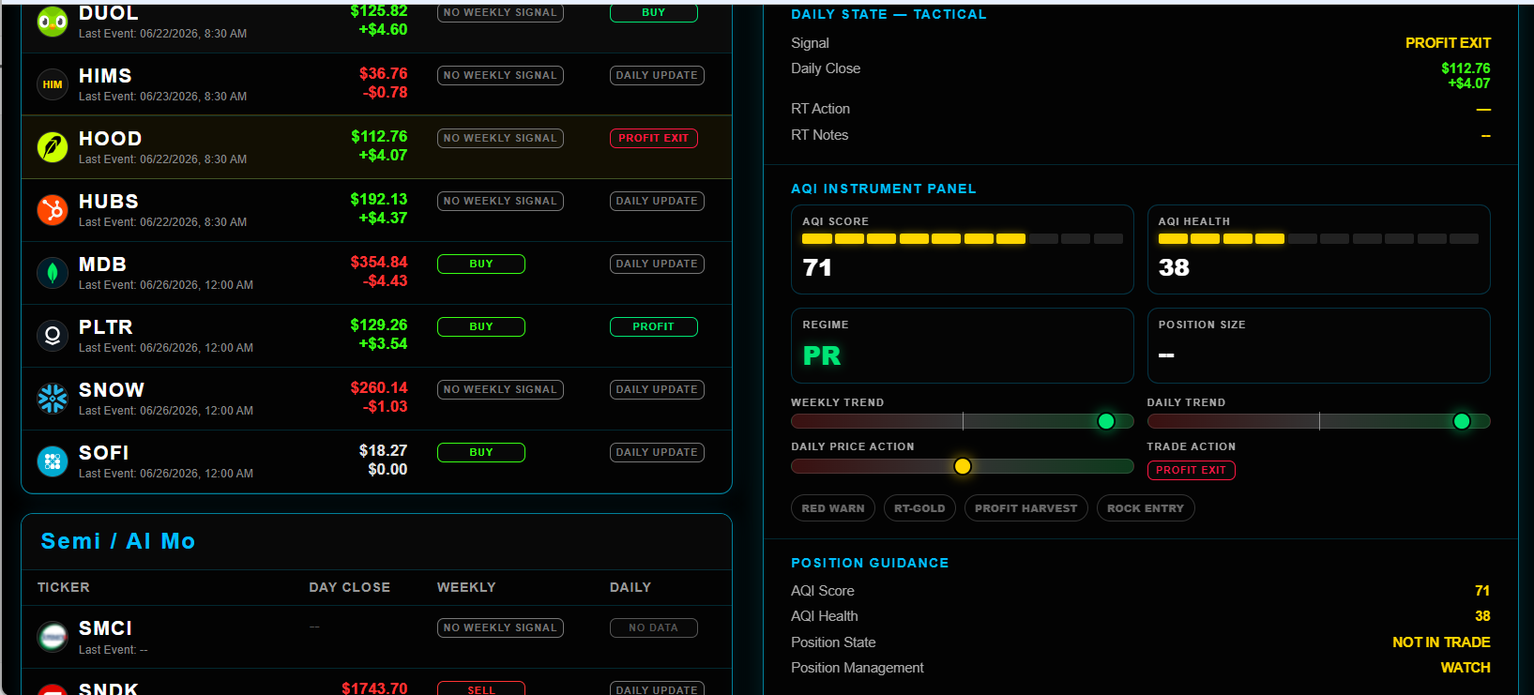Select the MDB ticker name

click(103, 264)
